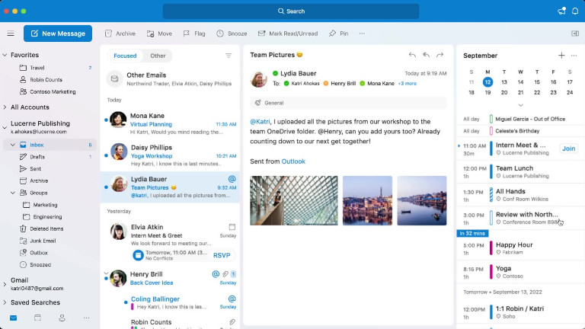Mark message Read/Unread
This screenshot has height=329, width=585.
click(x=288, y=34)
